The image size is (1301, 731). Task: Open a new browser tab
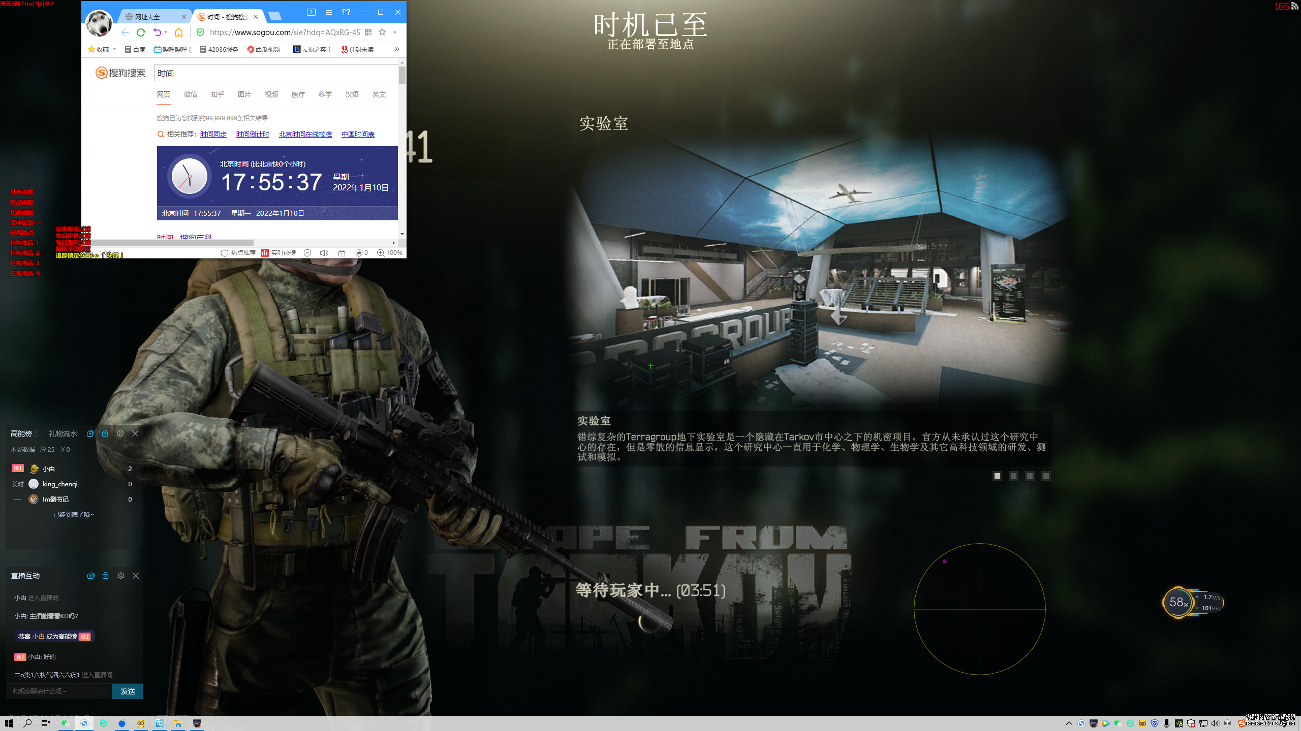coord(275,16)
